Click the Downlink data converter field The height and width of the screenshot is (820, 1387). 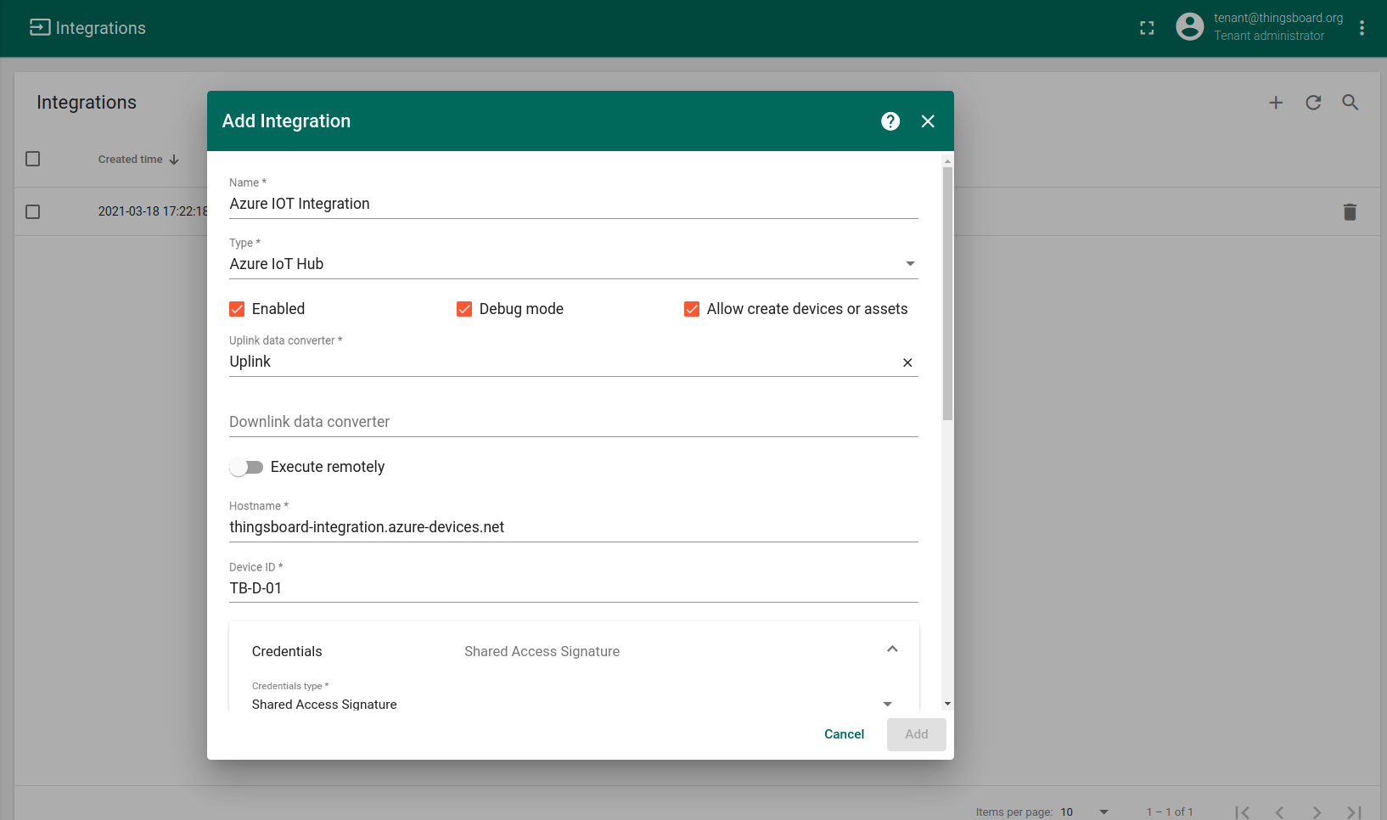pos(574,422)
